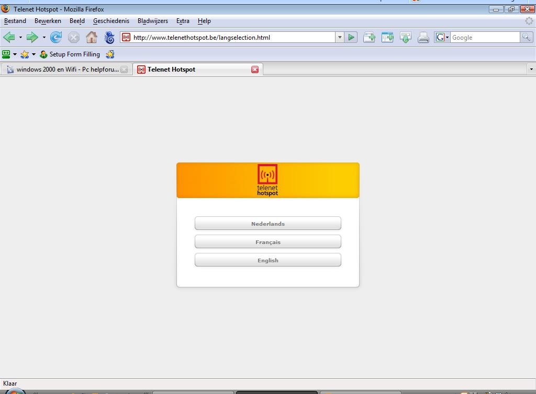The width and height of the screenshot is (536, 394).
Task: Click the Windows Start orb
Action: [x=15, y=391]
